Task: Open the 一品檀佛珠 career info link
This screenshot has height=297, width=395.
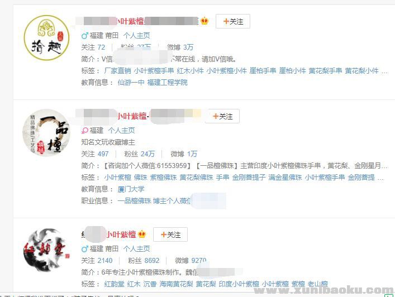Action: [134, 201]
